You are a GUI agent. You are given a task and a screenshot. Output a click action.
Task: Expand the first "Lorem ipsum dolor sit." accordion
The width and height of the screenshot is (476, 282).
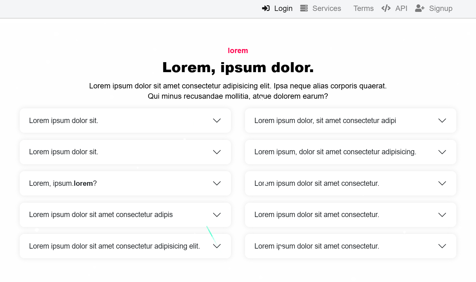[64, 121]
